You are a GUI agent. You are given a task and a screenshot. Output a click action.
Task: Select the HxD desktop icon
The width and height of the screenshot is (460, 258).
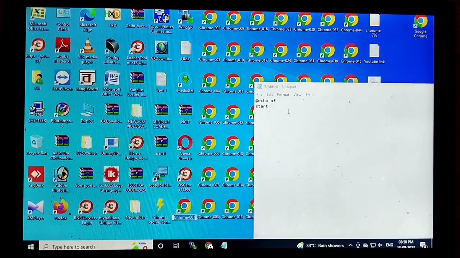112,19
